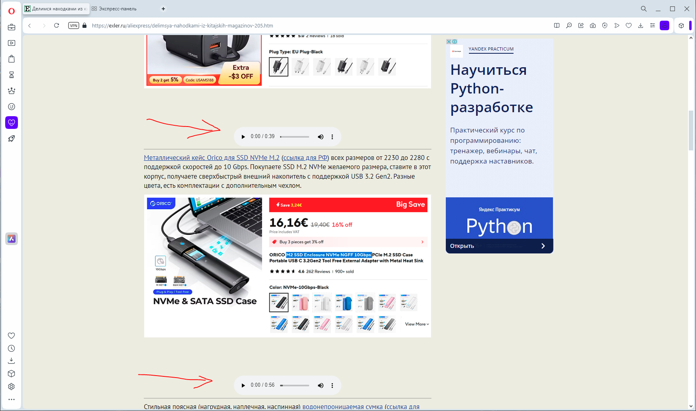Expand View More color options
This screenshot has height=411, width=696.
pyautogui.click(x=417, y=324)
